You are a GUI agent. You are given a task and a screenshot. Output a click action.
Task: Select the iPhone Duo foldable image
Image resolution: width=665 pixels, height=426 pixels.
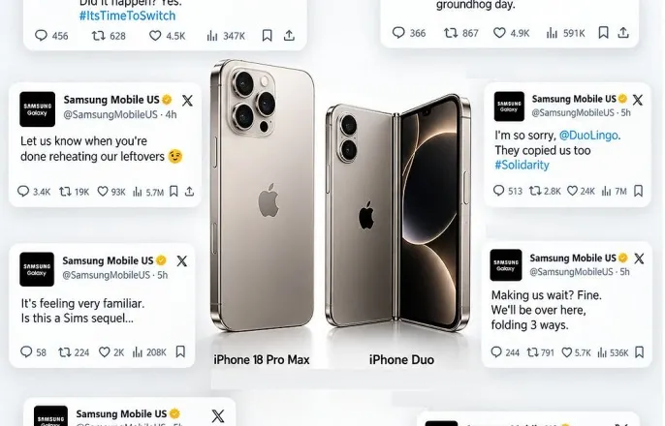[398, 213]
